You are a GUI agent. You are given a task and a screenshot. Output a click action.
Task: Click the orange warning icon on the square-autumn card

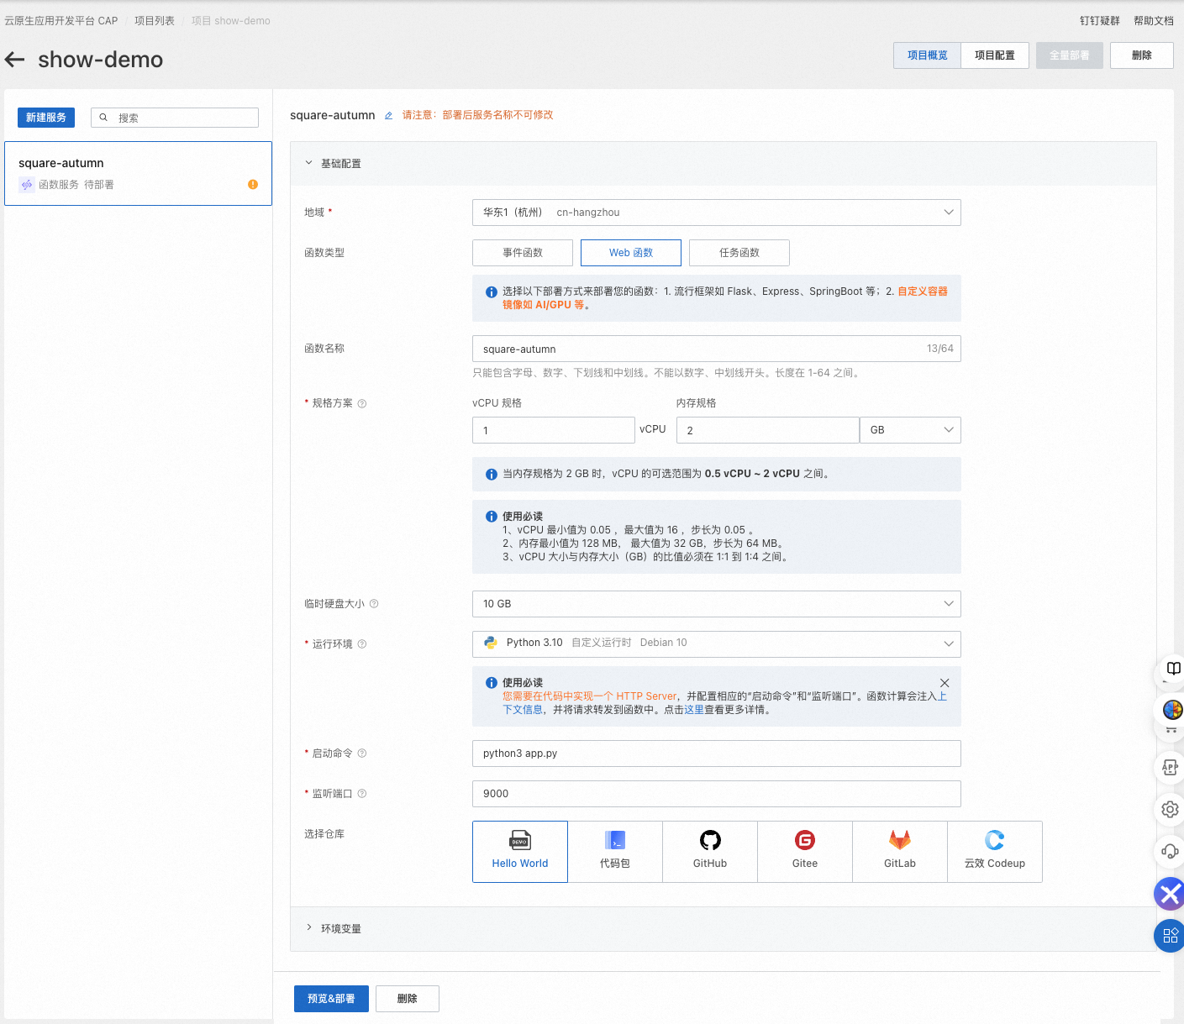253,184
